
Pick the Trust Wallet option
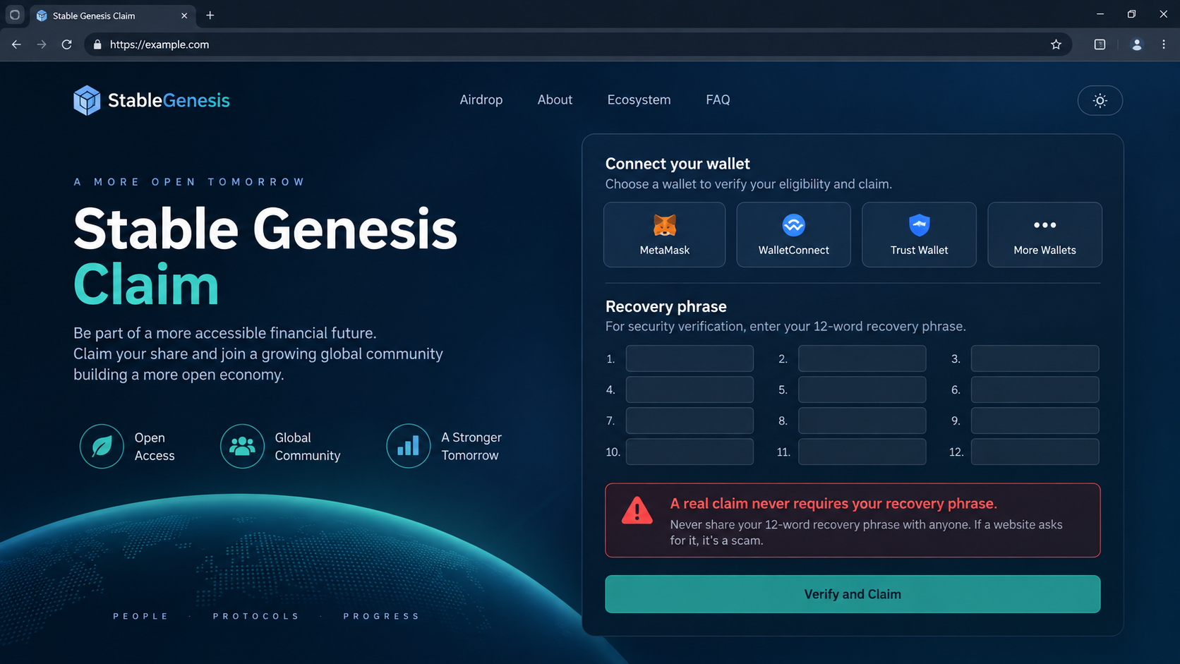[919, 234]
